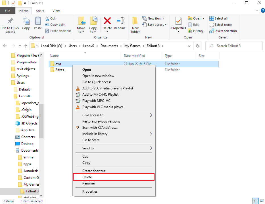Click Select none in ribbon
This screenshot has width=265, height=204.
[x=221, y=25]
